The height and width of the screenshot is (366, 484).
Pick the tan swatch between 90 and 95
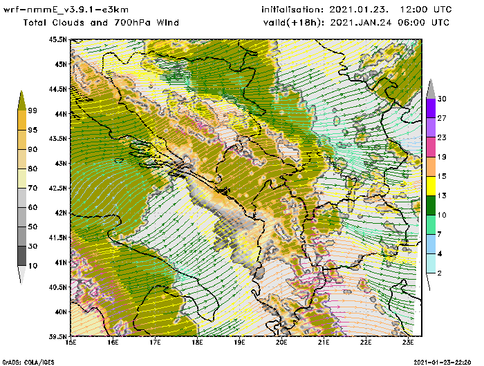tap(22, 139)
